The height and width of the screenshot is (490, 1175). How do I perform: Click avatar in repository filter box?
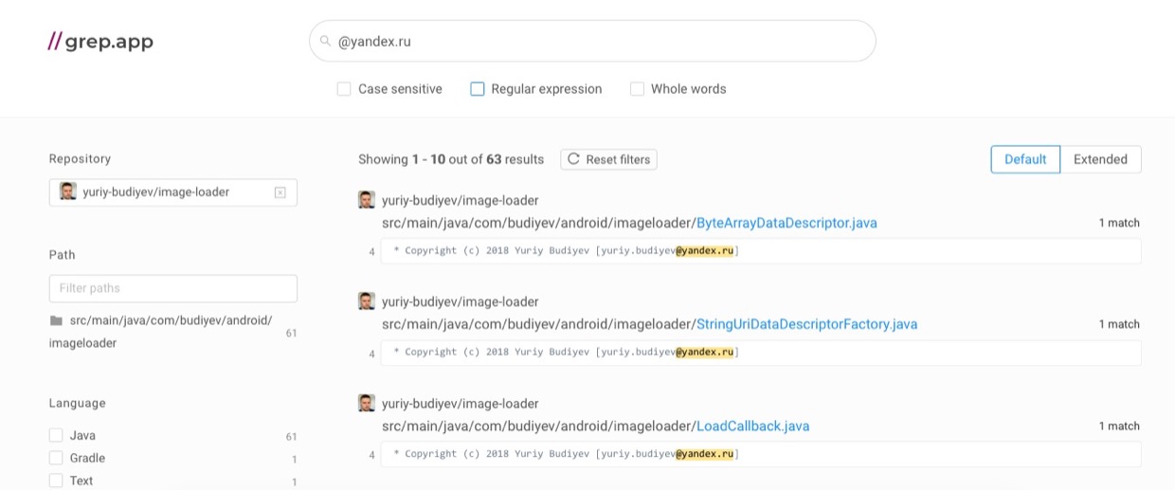coord(67,191)
